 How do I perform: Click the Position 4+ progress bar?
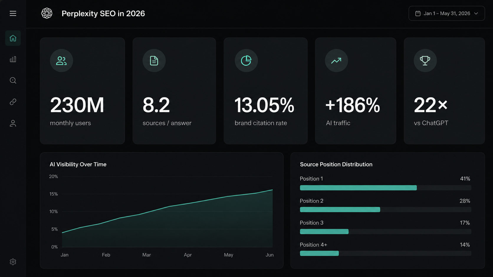click(x=385, y=253)
